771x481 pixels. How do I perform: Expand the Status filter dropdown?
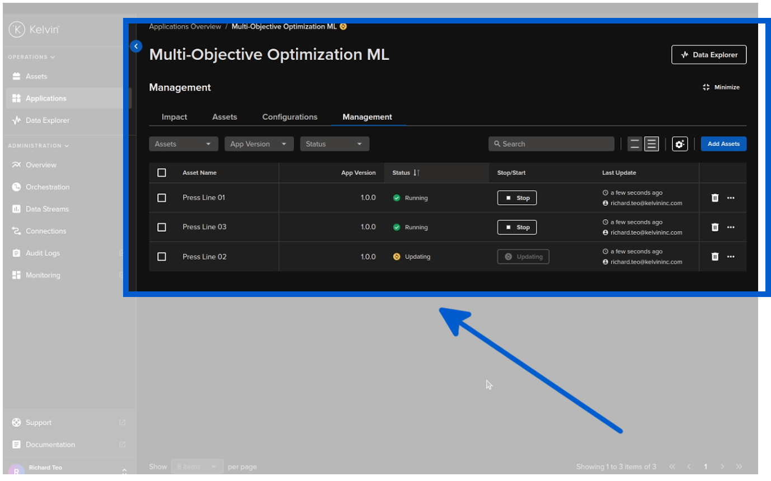tap(334, 144)
